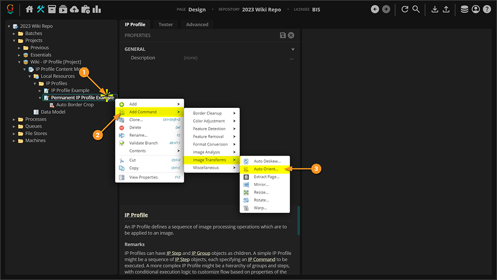Navigate back with left arrow button
This screenshot has width=497, height=280.
click(375, 9)
